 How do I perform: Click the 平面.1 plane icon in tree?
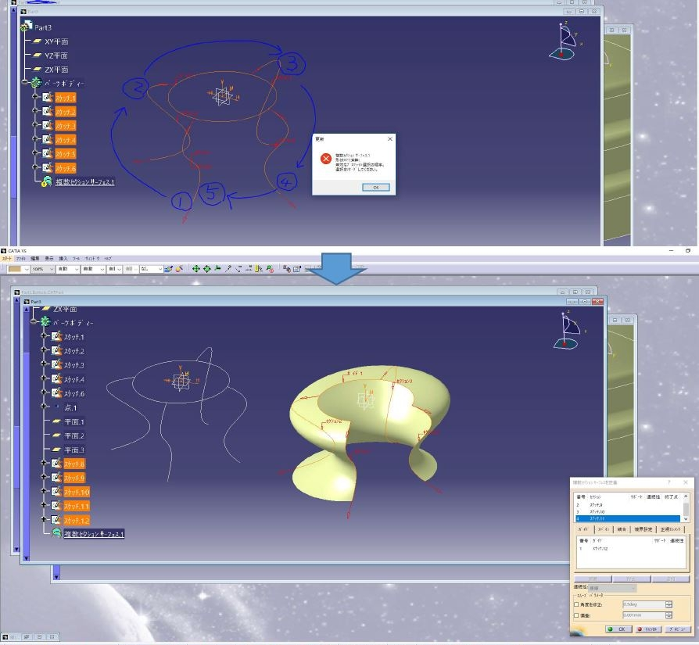coord(56,421)
